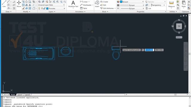The image size is (191, 107).
Task: Click the Provoles layer color swatch
Action: coord(47,9)
